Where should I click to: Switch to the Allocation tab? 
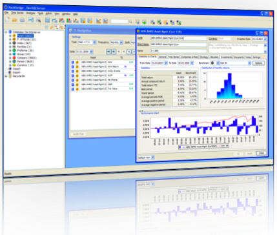pos(214,57)
